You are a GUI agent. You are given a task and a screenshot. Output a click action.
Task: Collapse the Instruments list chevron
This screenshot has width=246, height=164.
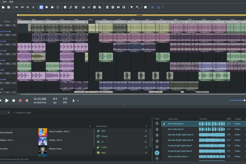[x=146, y=126]
